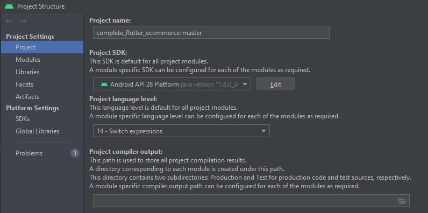Screen dimensions: 428x213
Task: Open the Project language level dropdown
Action: click(x=181, y=131)
